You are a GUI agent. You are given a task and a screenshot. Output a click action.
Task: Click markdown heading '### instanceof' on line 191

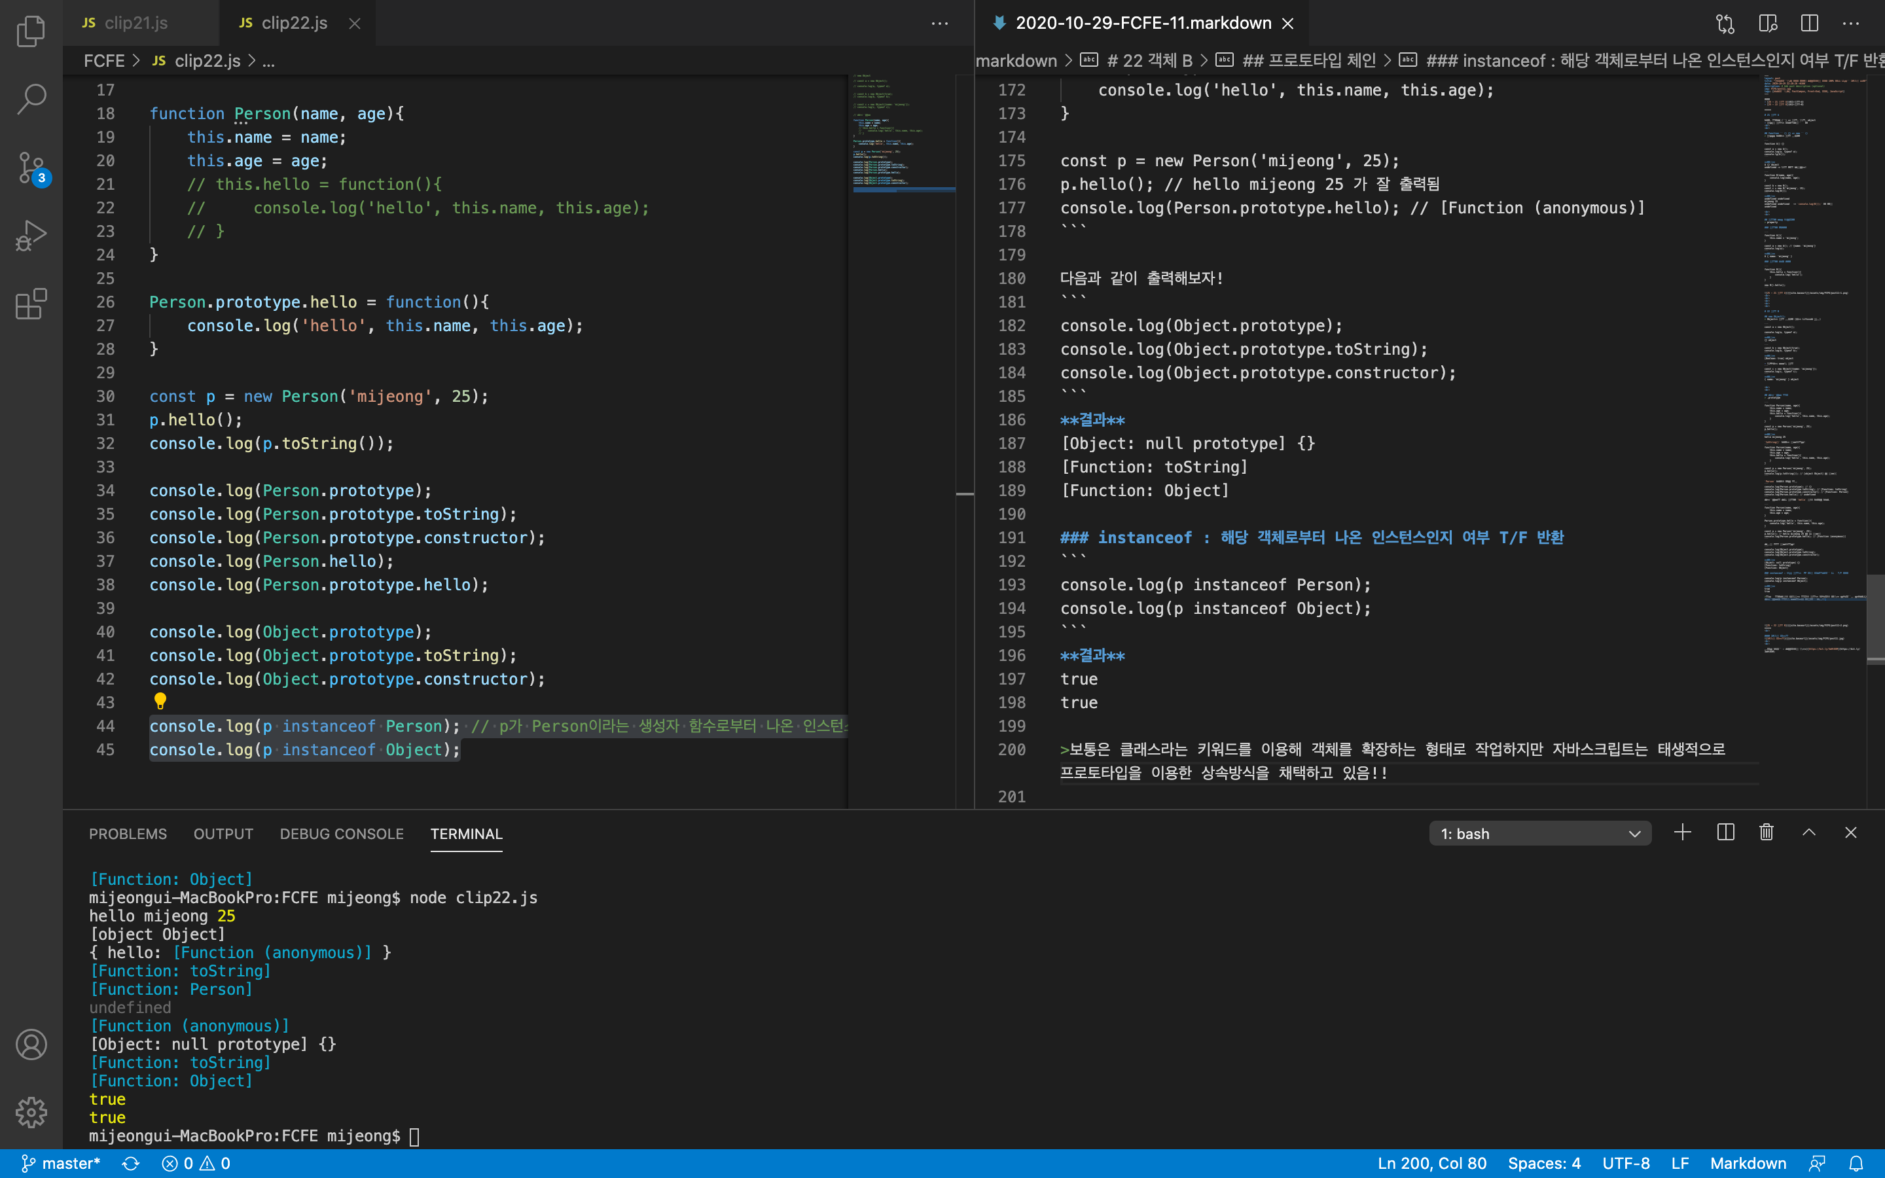pyautogui.click(x=1312, y=537)
